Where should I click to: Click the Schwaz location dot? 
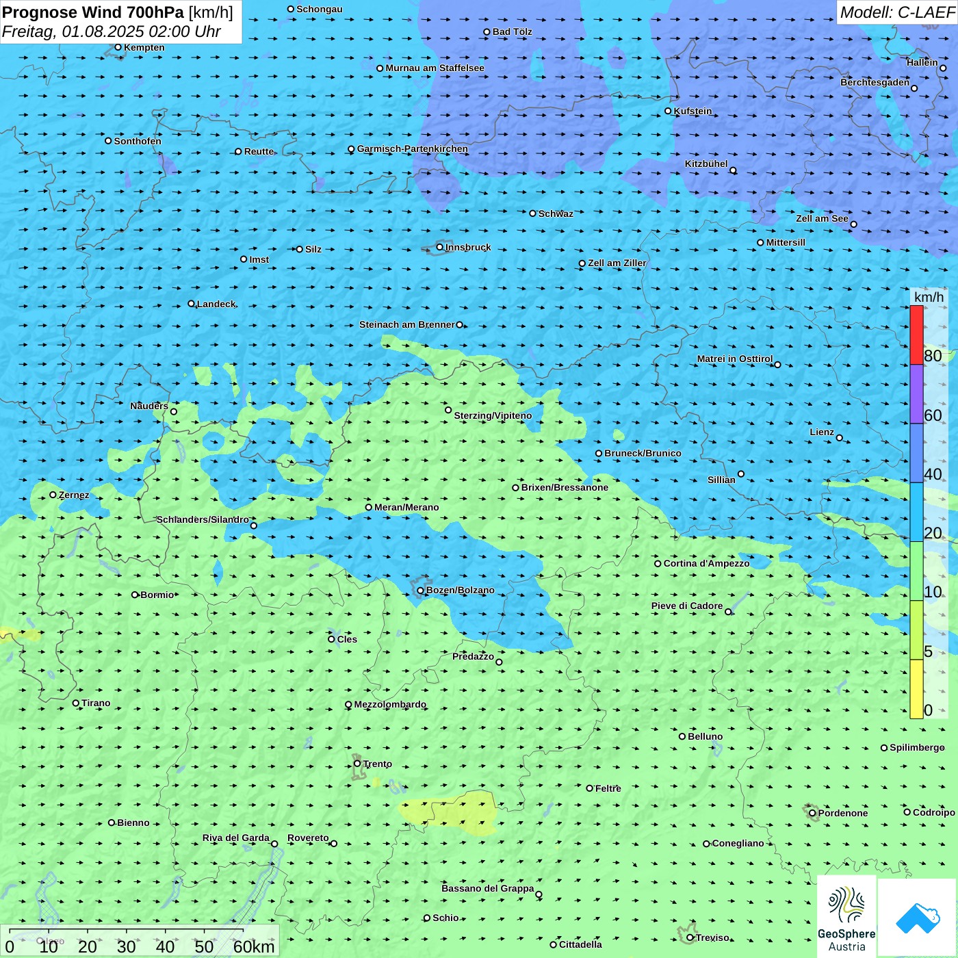coord(532,213)
